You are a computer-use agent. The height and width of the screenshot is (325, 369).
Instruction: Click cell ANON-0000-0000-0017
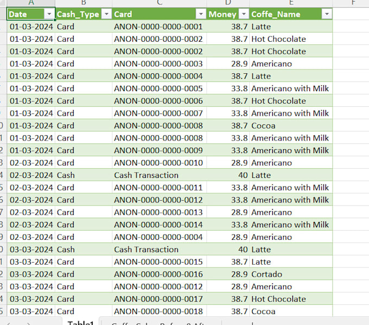[x=160, y=299]
